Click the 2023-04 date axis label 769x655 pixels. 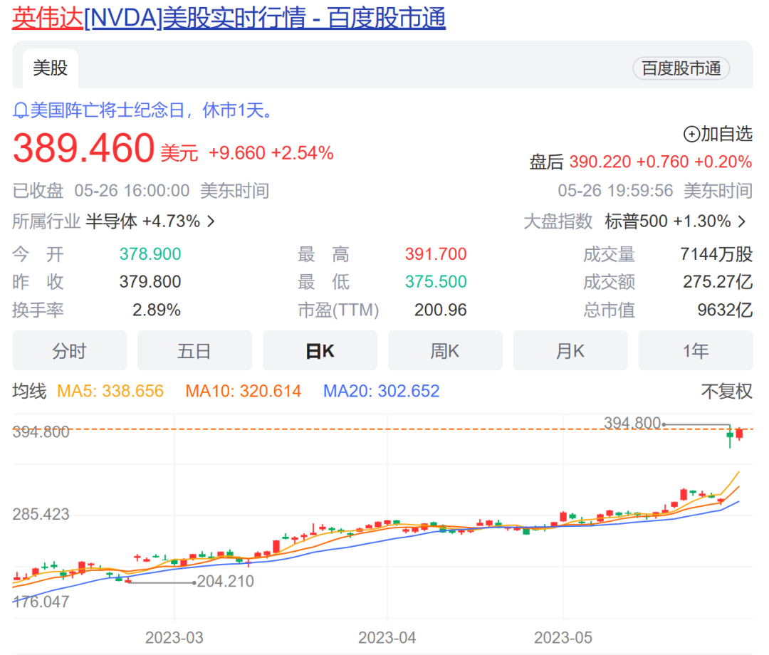click(x=387, y=638)
